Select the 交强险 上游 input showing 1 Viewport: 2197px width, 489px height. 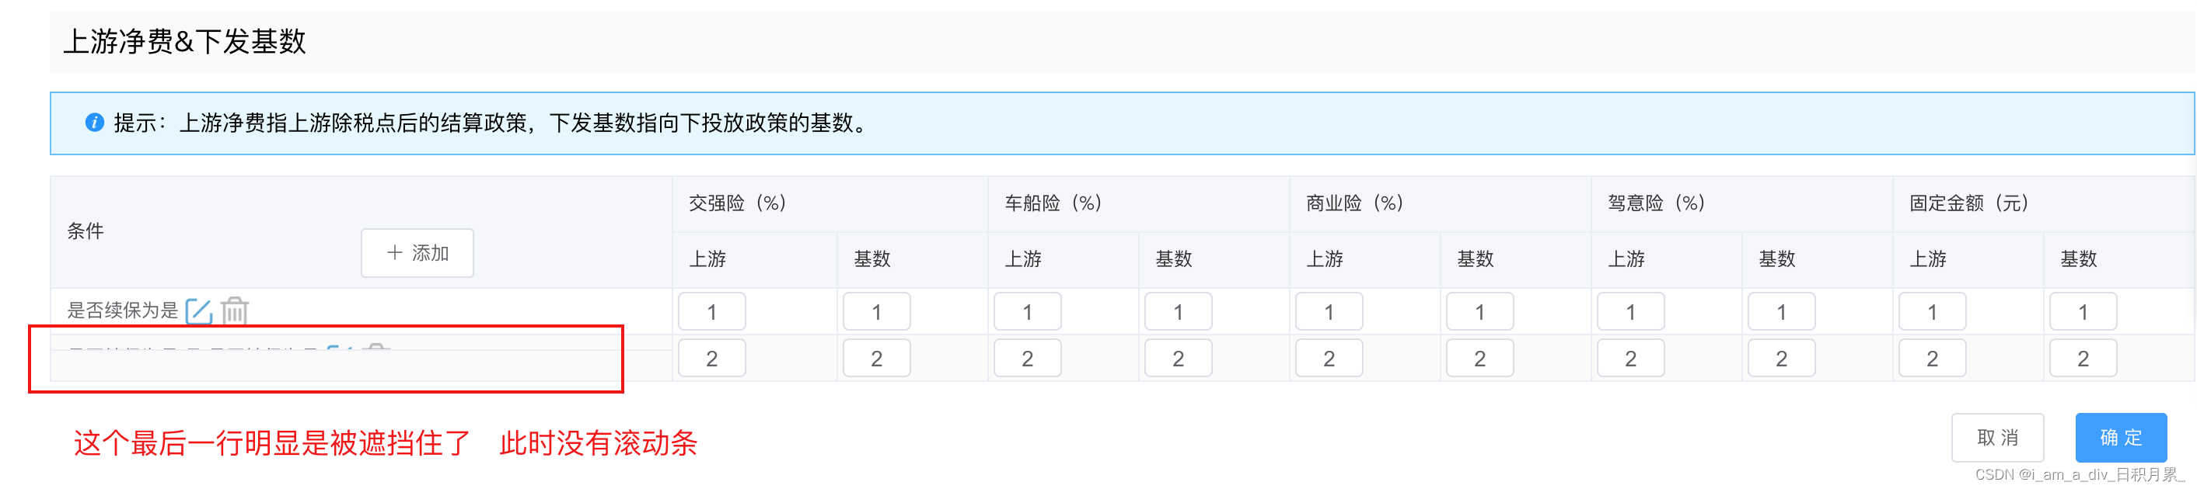tap(712, 311)
